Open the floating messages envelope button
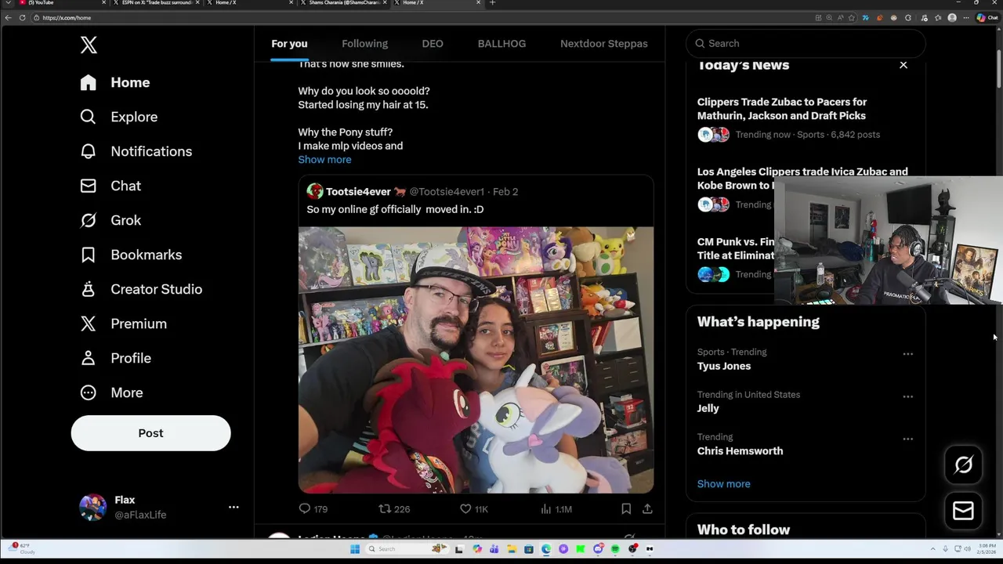Viewport: 1003px width, 564px height. pyautogui.click(x=963, y=511)
